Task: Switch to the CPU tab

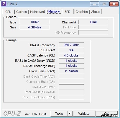Action: click(8, 12)
